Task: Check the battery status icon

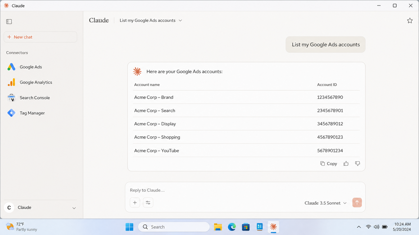Action: (385, 227)
